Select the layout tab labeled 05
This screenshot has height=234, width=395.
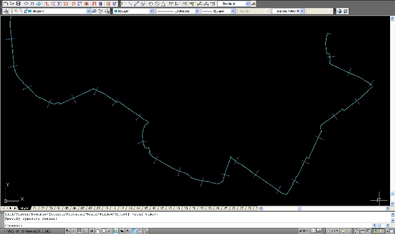click(x=67, y=208)
